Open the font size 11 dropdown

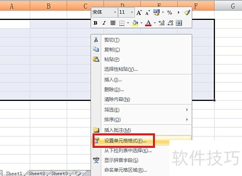(x=132, y=12)
